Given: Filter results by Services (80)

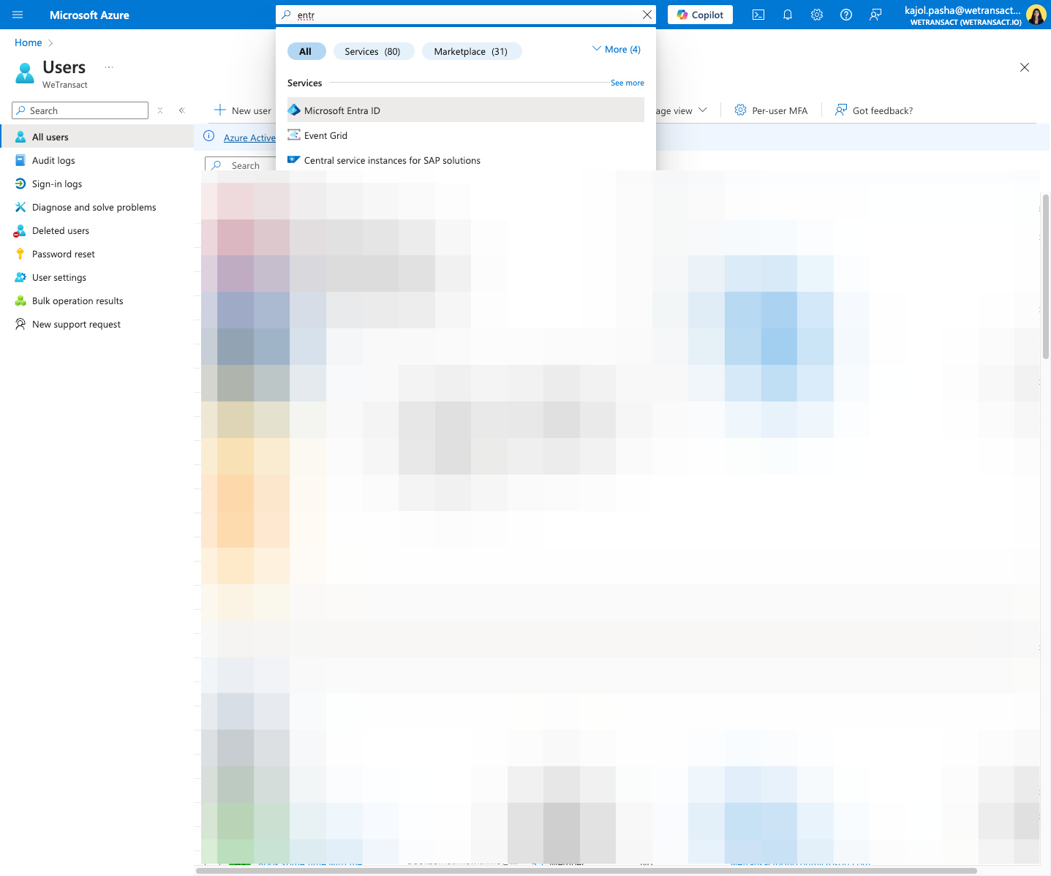Looking at the screenshot, I should tap(373, 51).
